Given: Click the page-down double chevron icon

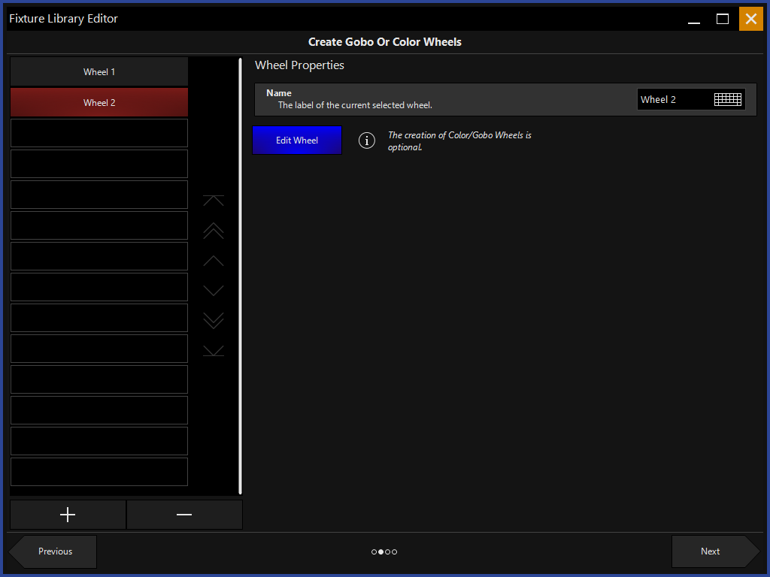Looking at the screenshot, I should pyautogui.click(x=214, y=321).
